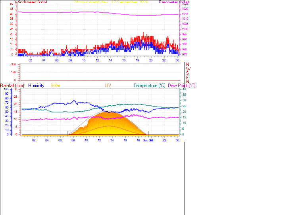This screenshot has width=302, height=215.
Task: Select the Temperature (°C) legend label
Action: click(x=150, y=86)
